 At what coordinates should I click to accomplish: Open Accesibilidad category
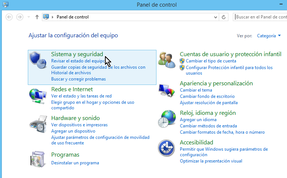point(197,142)
